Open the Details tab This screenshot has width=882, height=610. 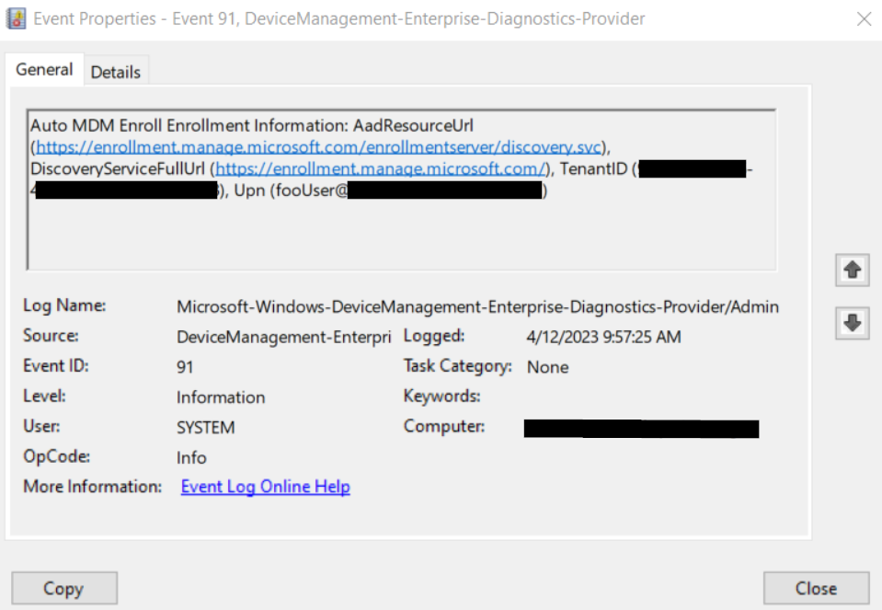tap(116, 72)
